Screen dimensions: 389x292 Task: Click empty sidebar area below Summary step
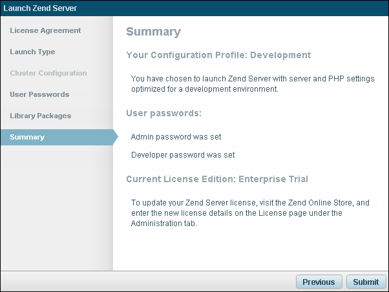56,207
